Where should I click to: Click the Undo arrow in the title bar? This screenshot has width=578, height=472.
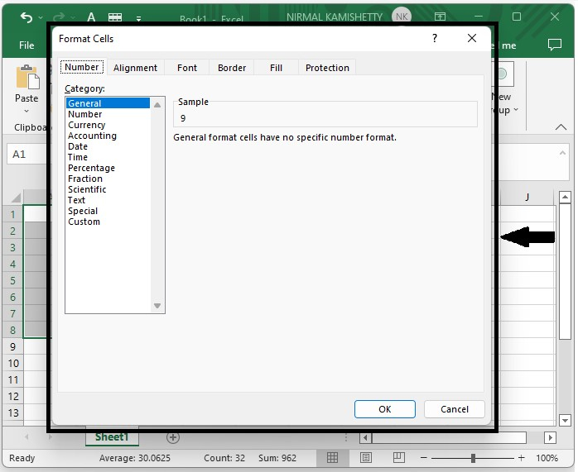(26, 17)
